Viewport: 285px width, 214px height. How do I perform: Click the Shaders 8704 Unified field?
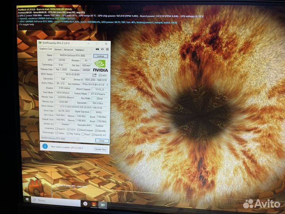click(65, 88)
